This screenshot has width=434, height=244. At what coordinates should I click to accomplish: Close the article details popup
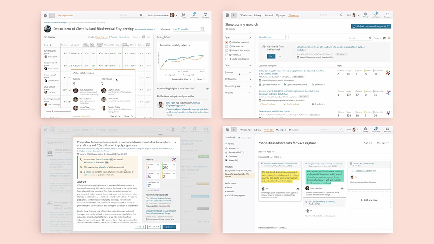(175, 142)
